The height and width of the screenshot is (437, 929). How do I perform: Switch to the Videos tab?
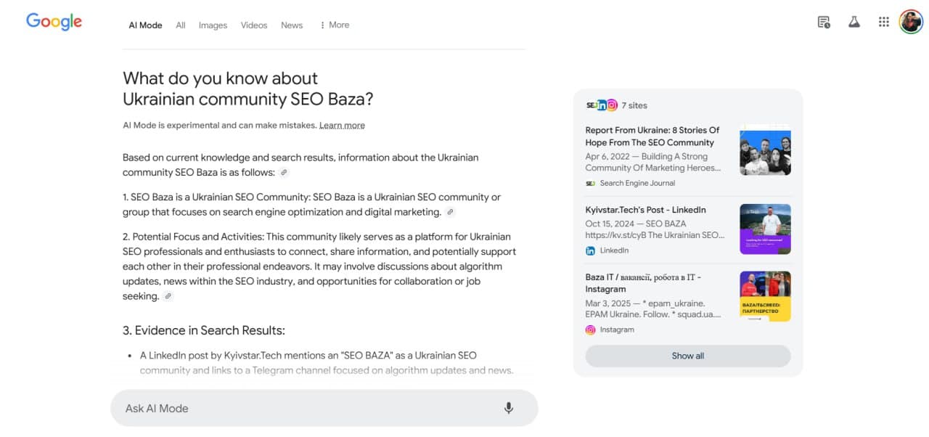click(254, 25)
